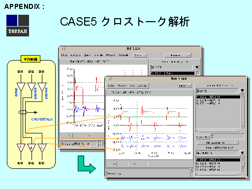Image resolution: width=252 pixels, height=189 pixels.
Task: Select the second entry in the lower list
Action: [x=219, y=163]
